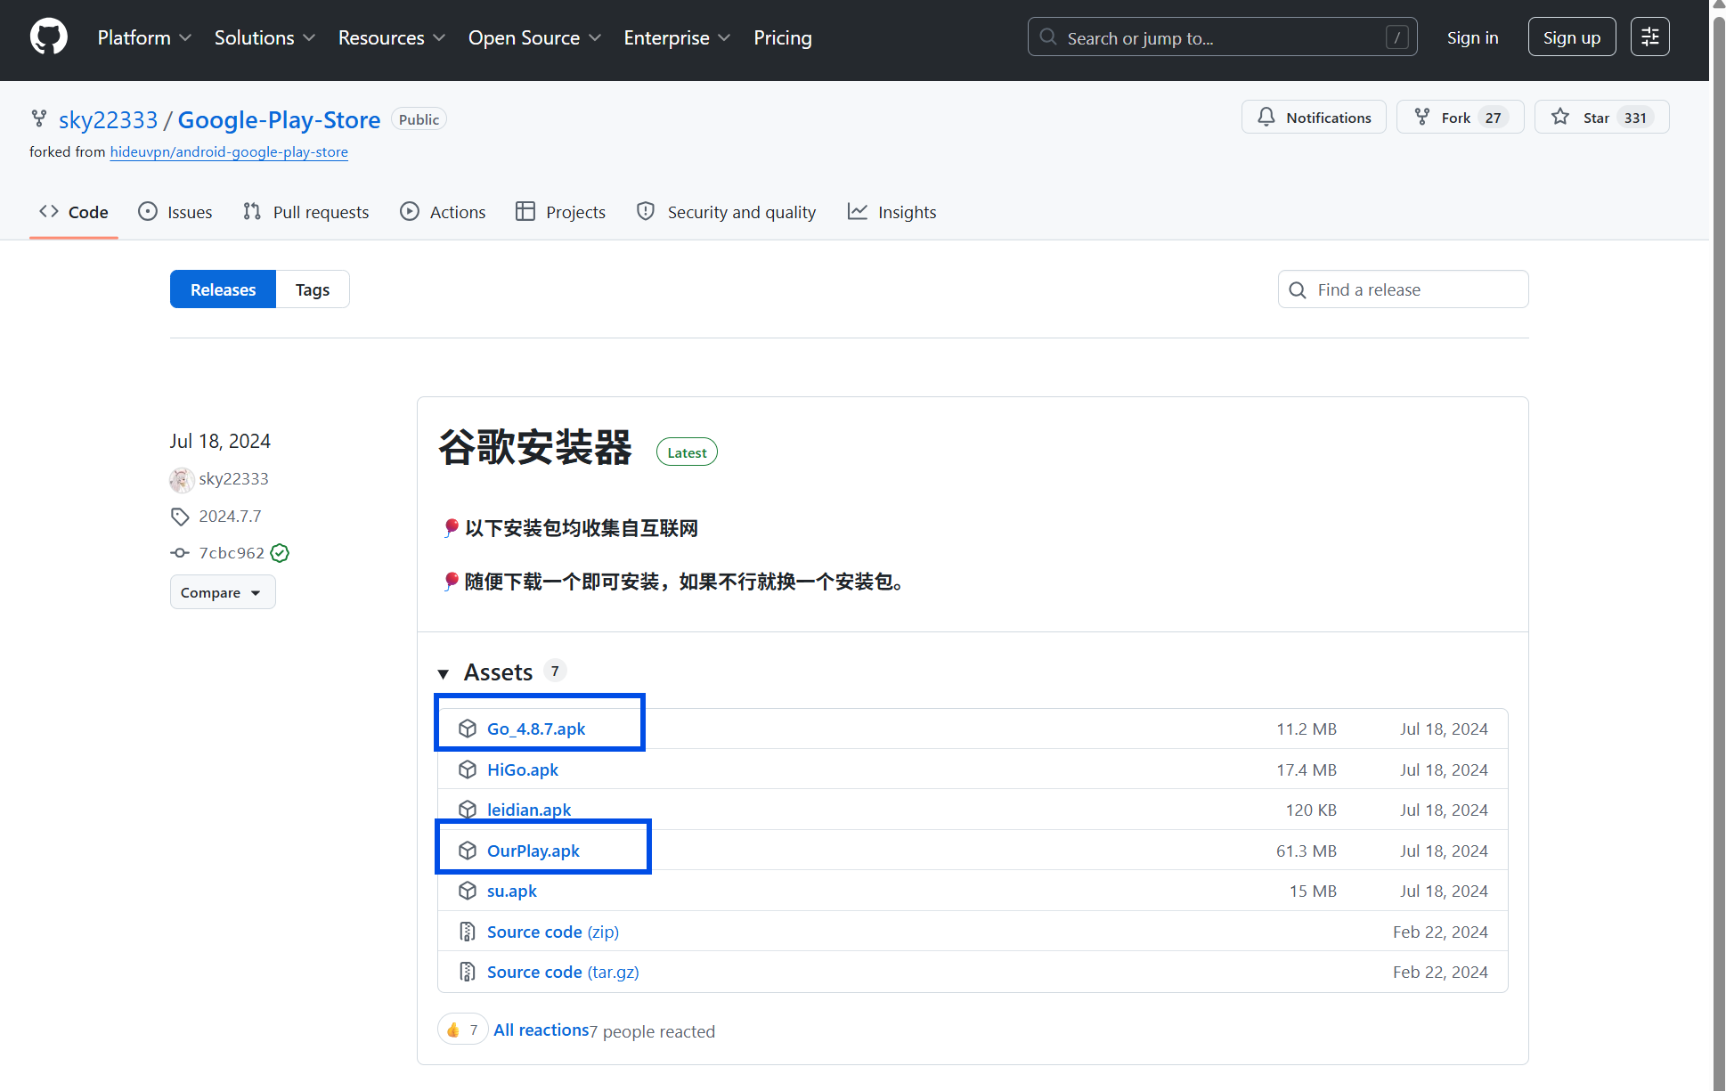Expand the Solutions menu

pyautogui.click(x=265, y=37)
